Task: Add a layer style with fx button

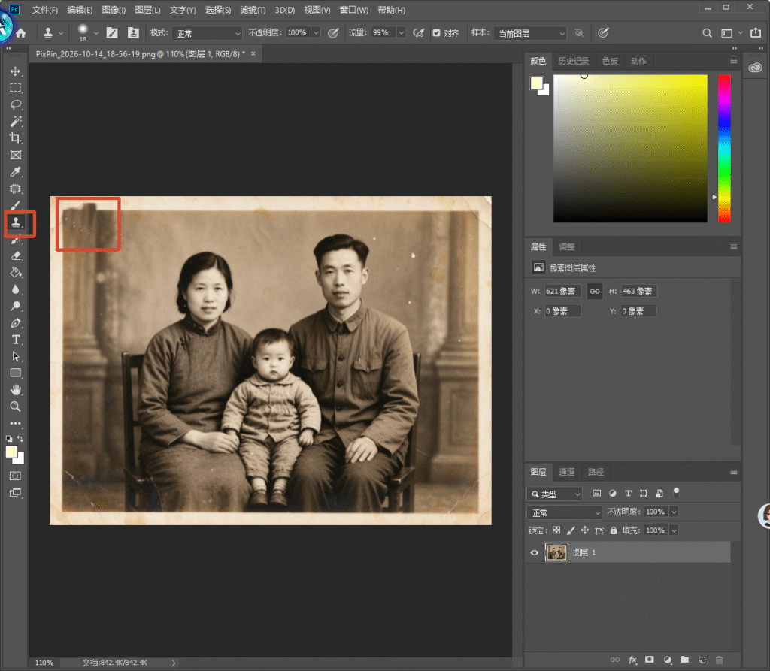Action: point(632,660)
